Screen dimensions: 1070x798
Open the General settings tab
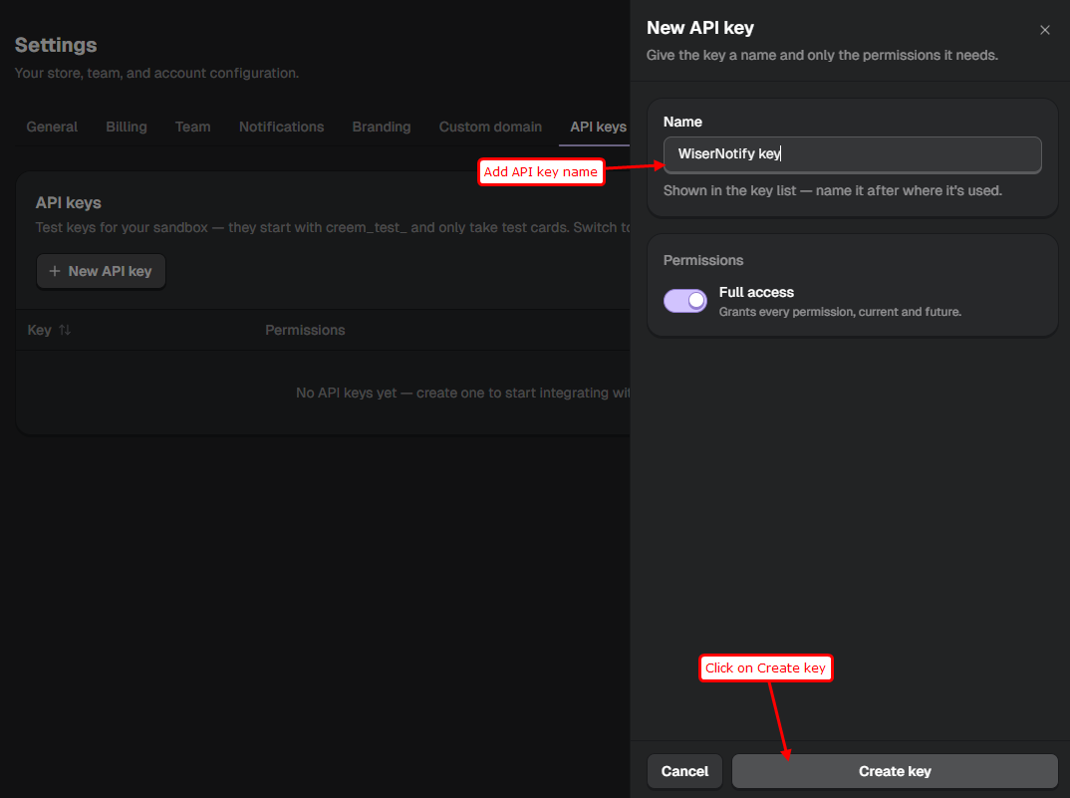click(x=52, y=127)
